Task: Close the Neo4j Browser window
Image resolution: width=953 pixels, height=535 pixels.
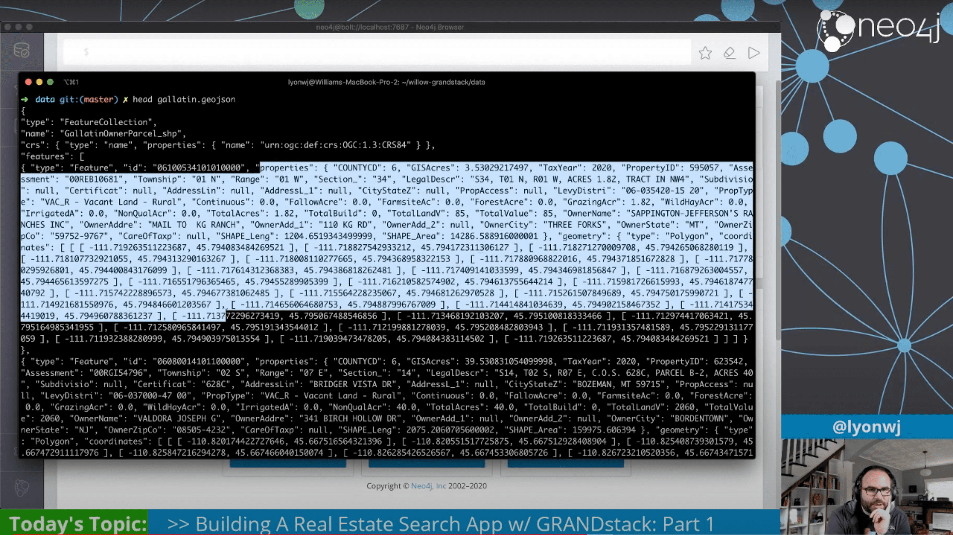Action: 7,27
